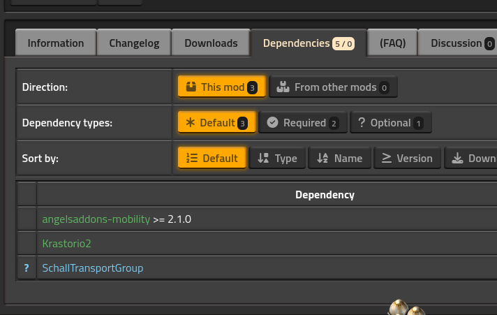Viewport: 497px width, 315px height.
Task: Click the Default sort order button
Action: pyautogui.click(x=212, y=158)
